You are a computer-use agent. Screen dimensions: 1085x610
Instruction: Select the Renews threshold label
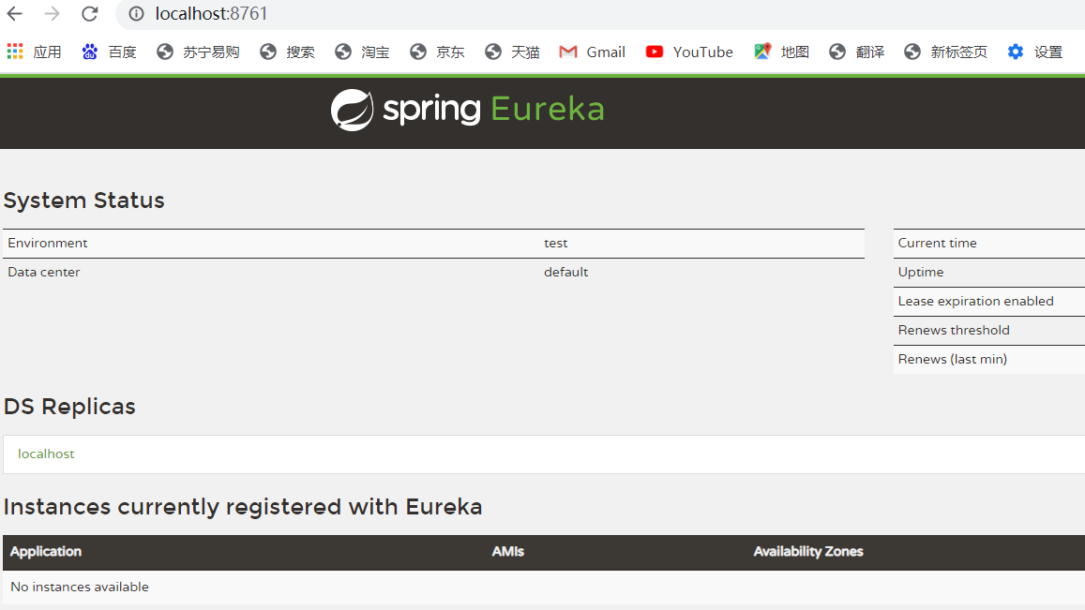(x=954, y=330)
